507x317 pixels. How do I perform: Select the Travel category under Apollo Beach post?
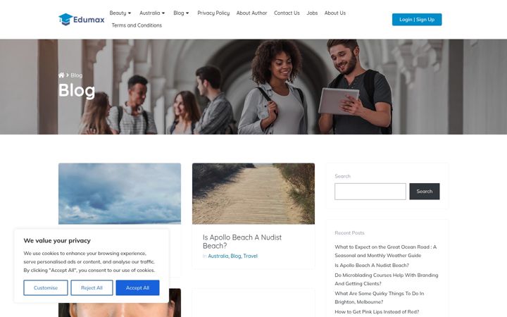coord(250,256)
